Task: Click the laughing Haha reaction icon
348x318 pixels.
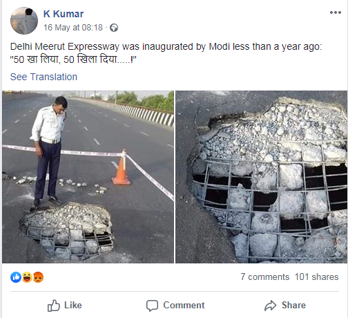Action: click(27, 277)
